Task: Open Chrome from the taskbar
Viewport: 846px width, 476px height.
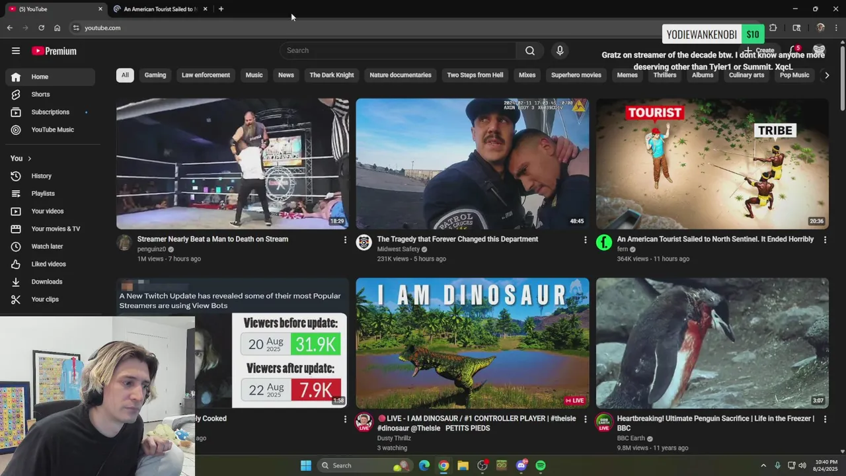Action: click(443, 465)
